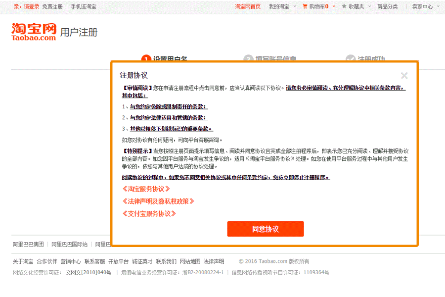Viewport: 445px width, 297px height.
Task: Go to 营销中心 in the footer
Action: coord(71,261)
